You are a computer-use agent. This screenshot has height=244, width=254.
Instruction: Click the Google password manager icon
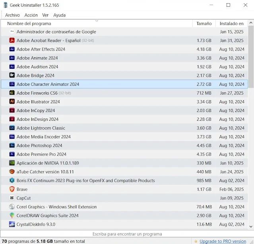tap(12, 31)
